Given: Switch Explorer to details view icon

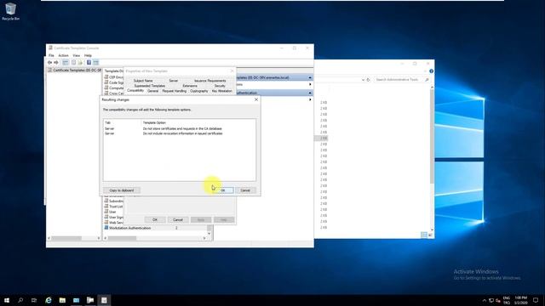Looking at the screenshot, I should click(424, 235).
